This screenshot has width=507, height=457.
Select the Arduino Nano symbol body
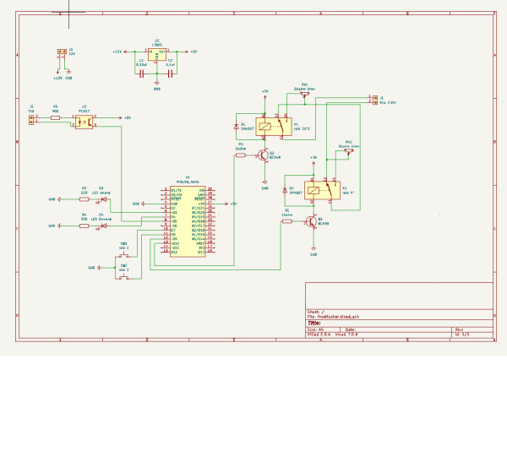pos(188,221)
